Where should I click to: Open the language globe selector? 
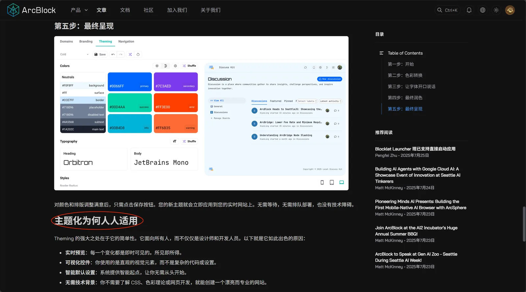(483, 10)
